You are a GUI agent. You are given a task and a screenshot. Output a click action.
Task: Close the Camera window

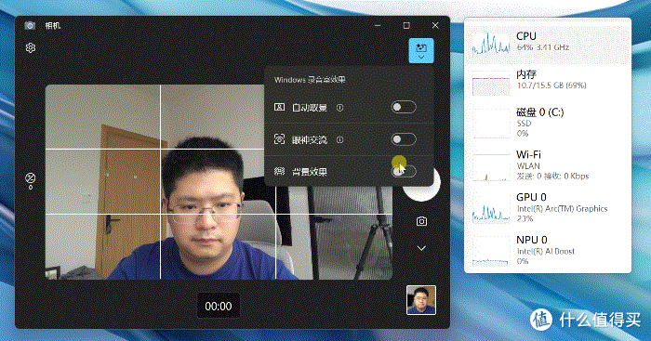click(x=435, y=25)
